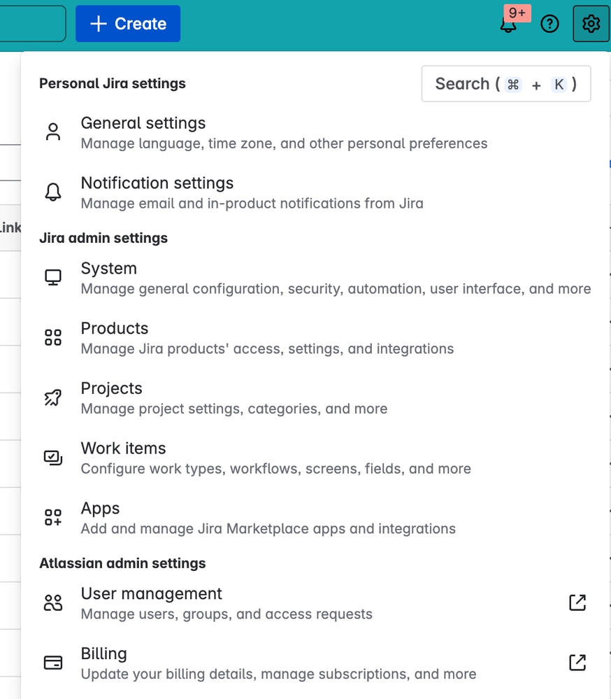Click the grid icon beside Products
Viewport: 611px width, 699px height.
[52, 337]
